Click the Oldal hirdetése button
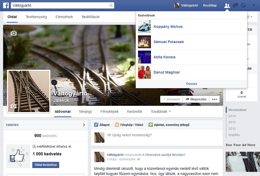This screenshot has width=260, height=176. pyautogui.click(x=46, y=165)
